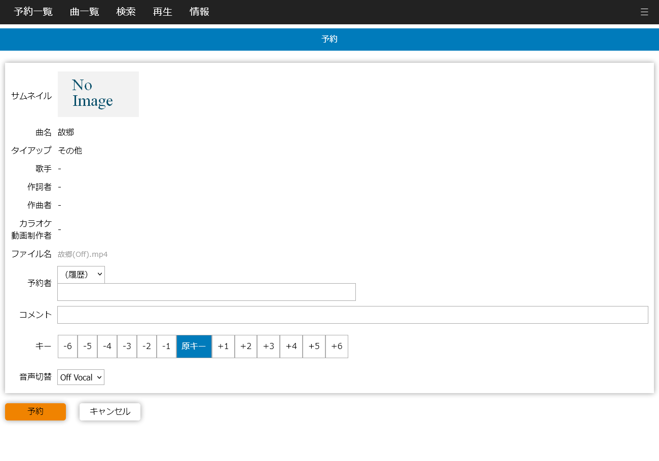The width and height of the screenshot is (659, 461).
Task: Open the 予約一覧 menu item
Action: [33, 12]
